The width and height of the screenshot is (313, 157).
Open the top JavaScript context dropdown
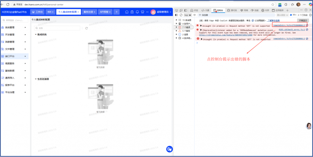[188, 15]
